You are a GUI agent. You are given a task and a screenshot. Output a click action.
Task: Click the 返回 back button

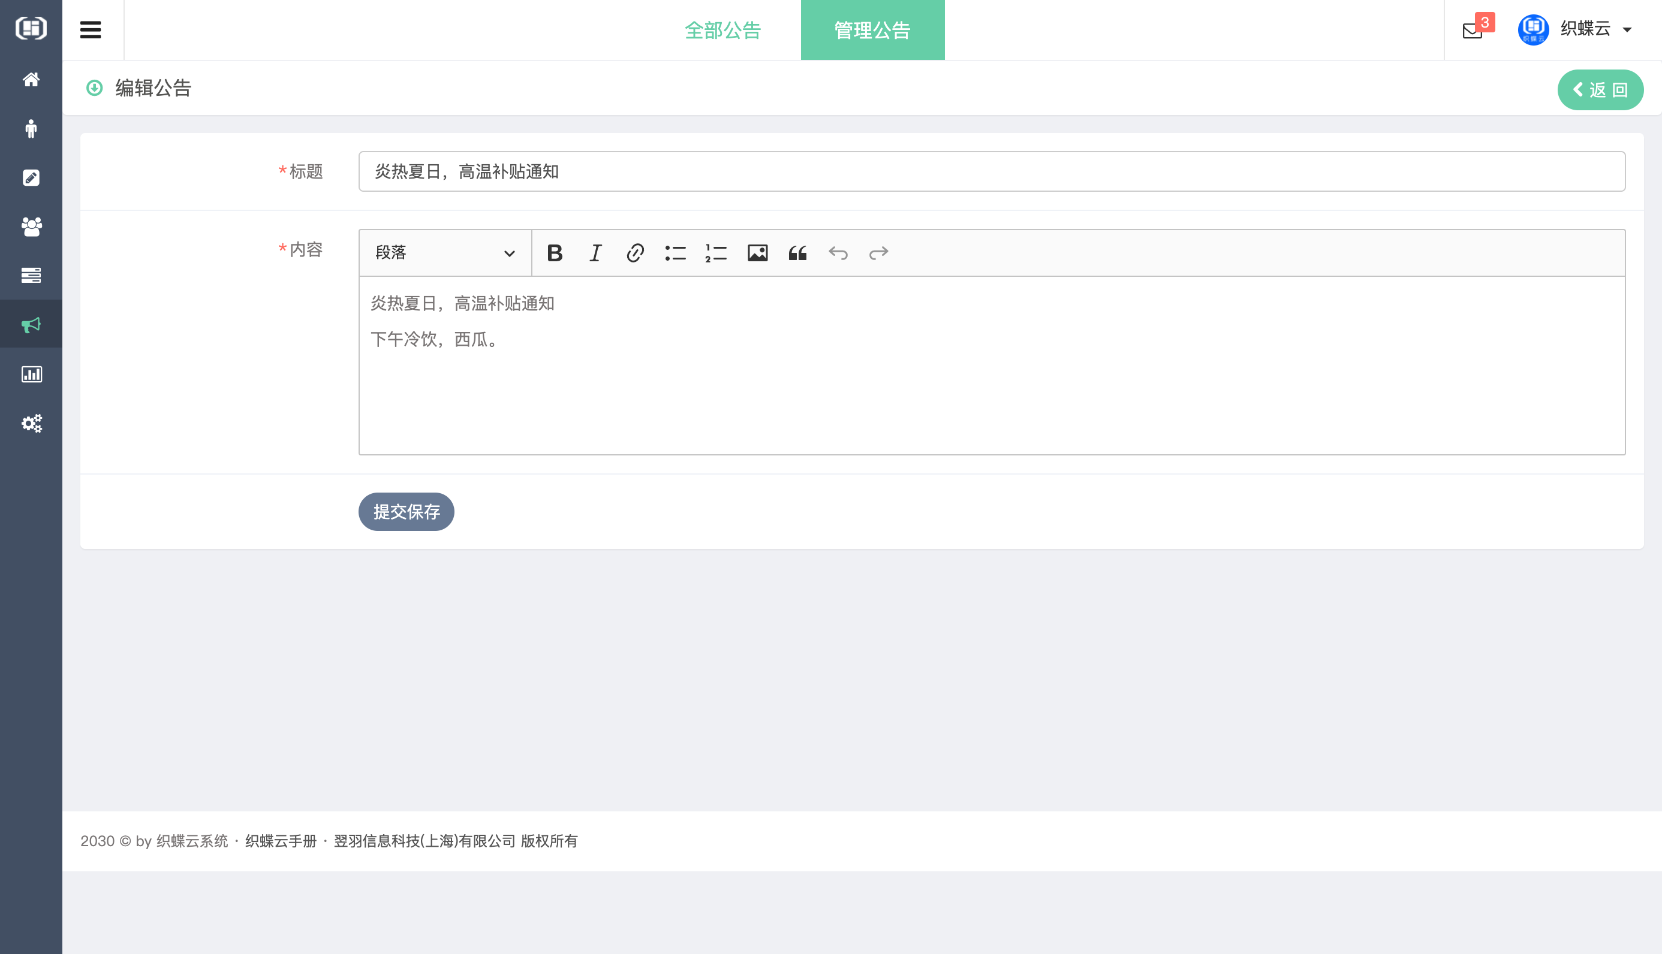click(1600, 89)
